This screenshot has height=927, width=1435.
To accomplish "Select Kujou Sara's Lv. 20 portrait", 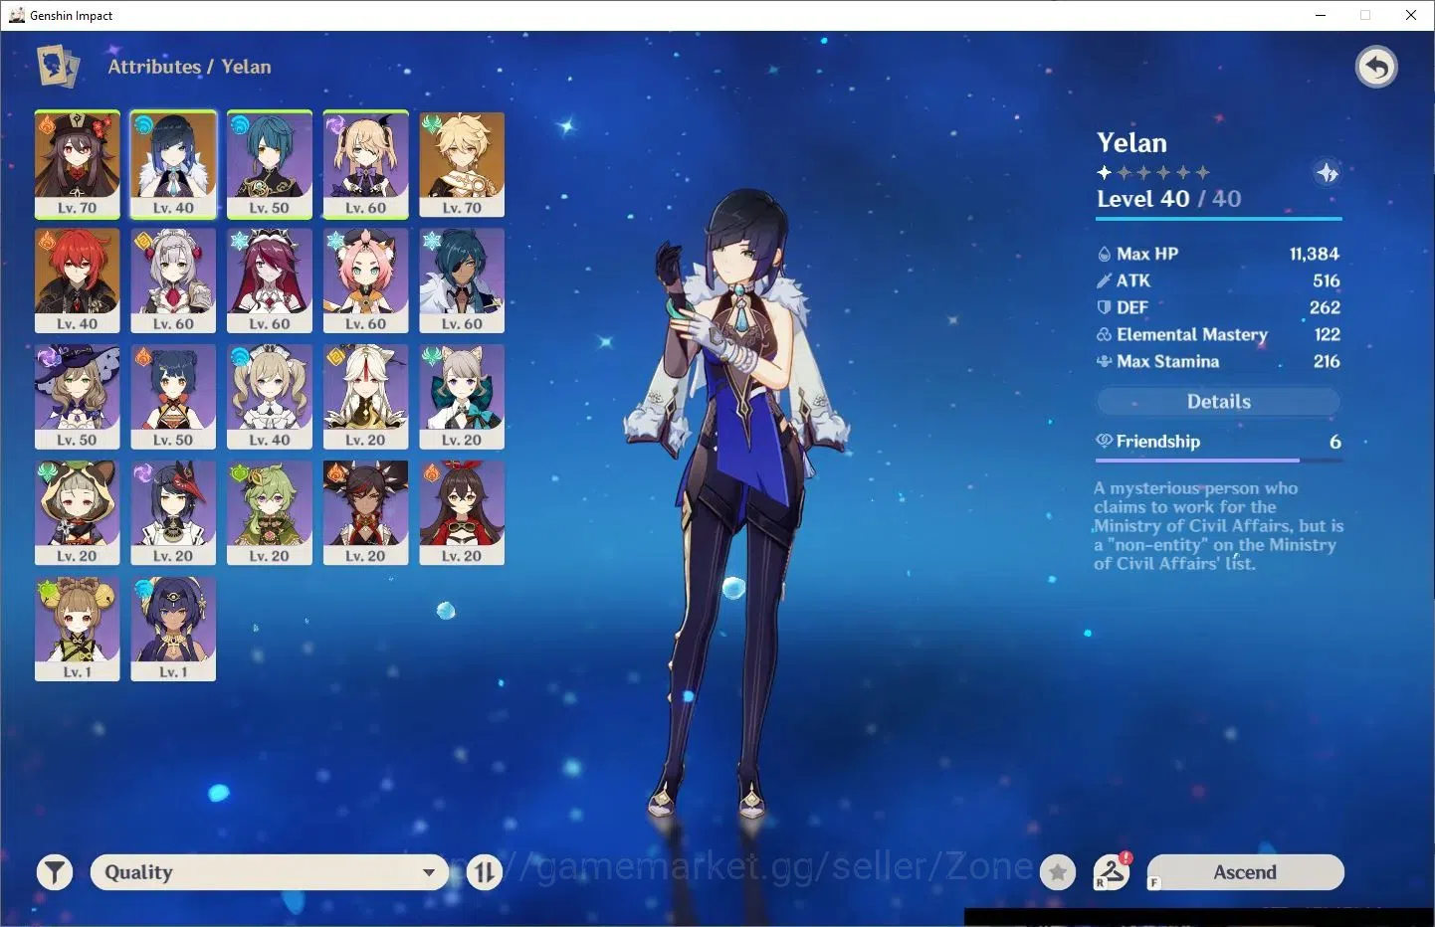I will (x=173, y=512).
